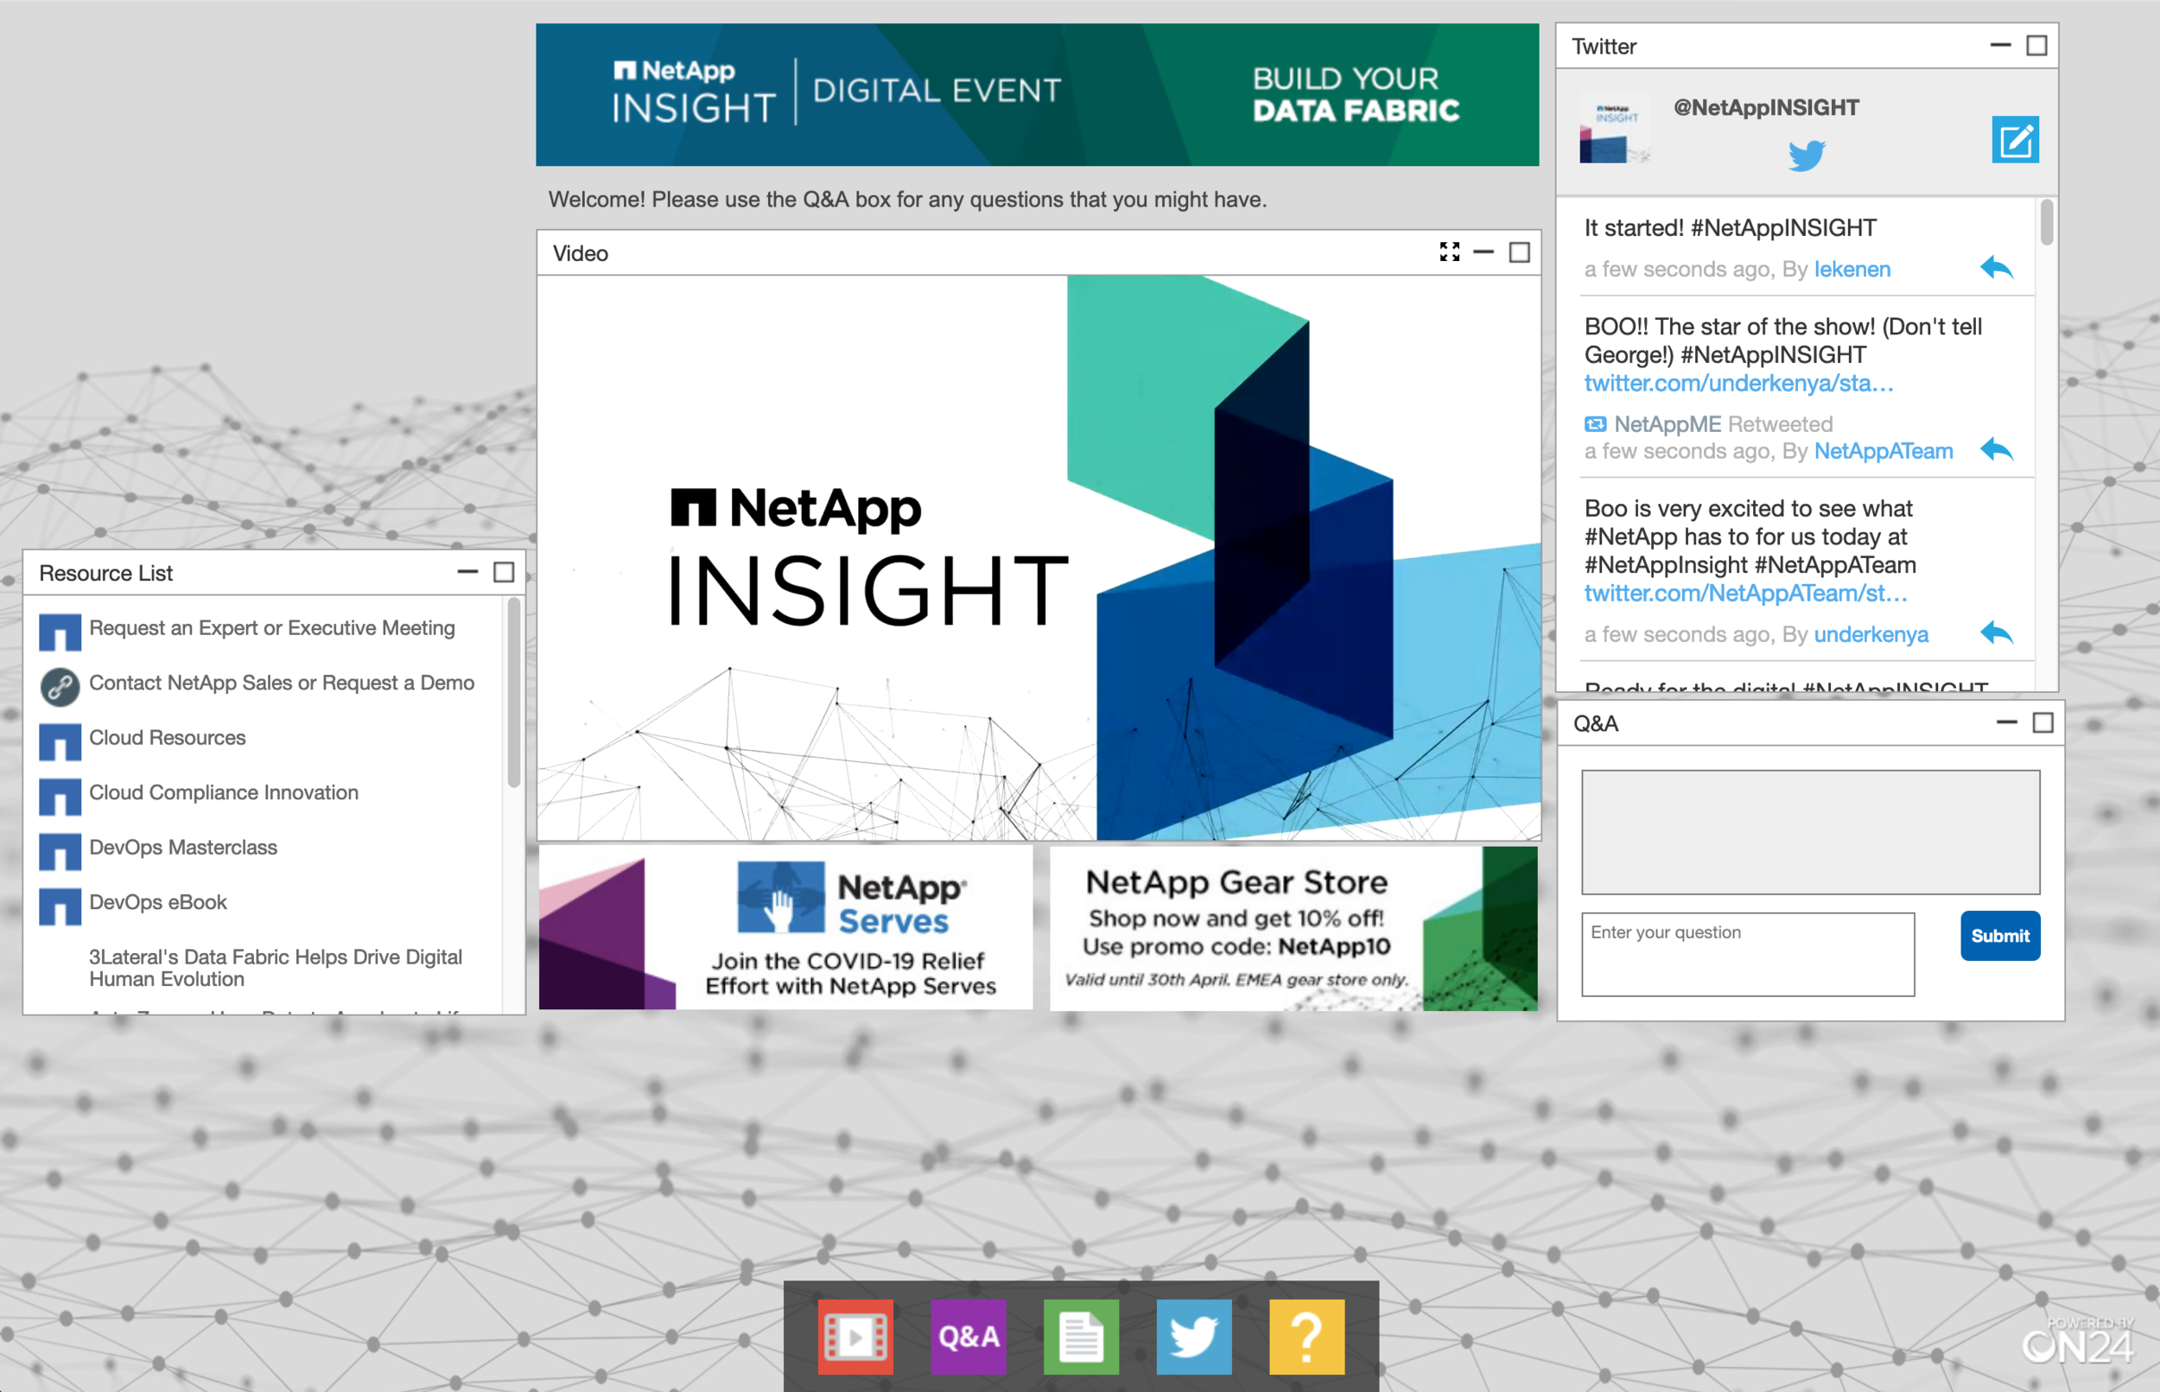Open the DevOps Masterclass resource
The image size is (2160, 1392).
pyautogui.click(x=182, y=848)
